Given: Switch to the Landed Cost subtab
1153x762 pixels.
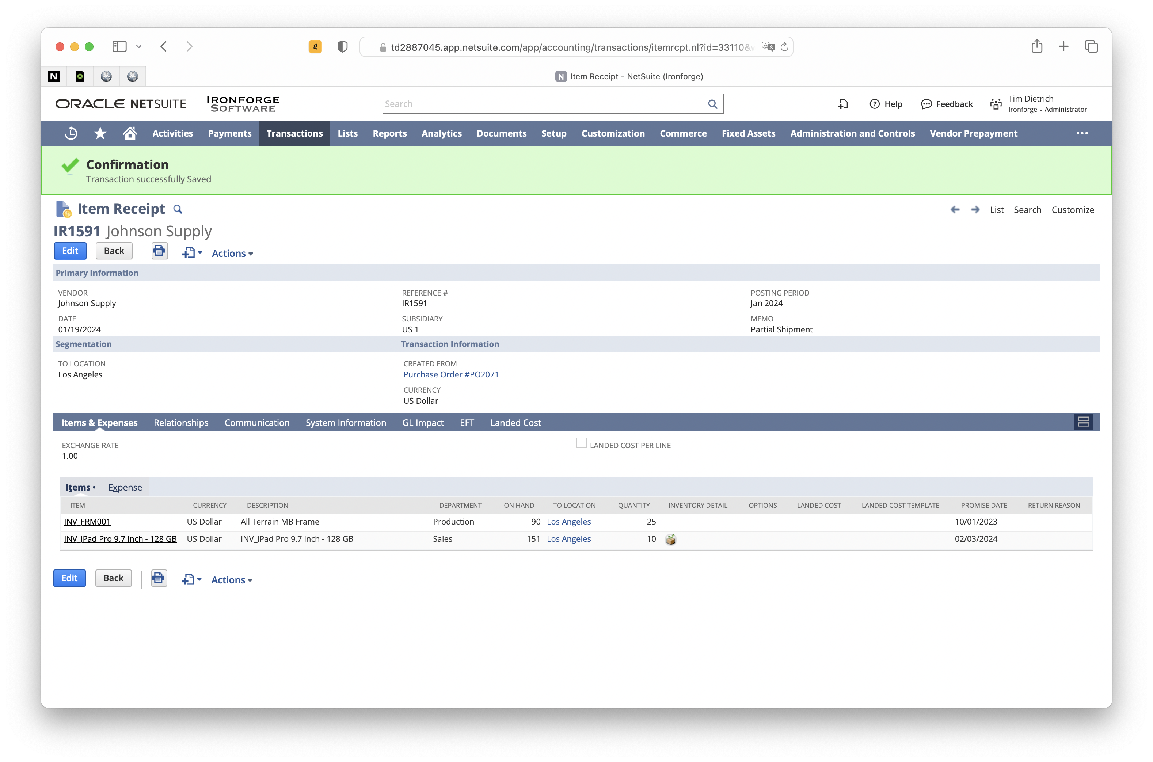Looking at the screenshot, I should click(x=515, y=422).
